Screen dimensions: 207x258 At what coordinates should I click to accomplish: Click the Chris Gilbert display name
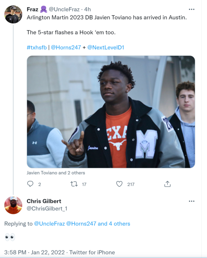click(44, 201)
